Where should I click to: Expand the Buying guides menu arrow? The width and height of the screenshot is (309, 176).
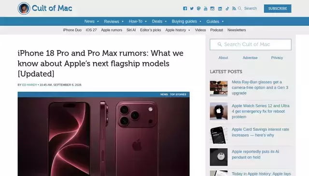coord(200,21)
